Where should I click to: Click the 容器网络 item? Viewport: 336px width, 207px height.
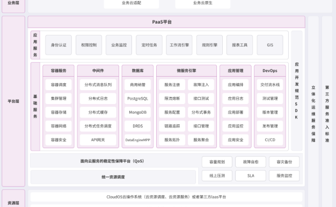tap(59, 126)
